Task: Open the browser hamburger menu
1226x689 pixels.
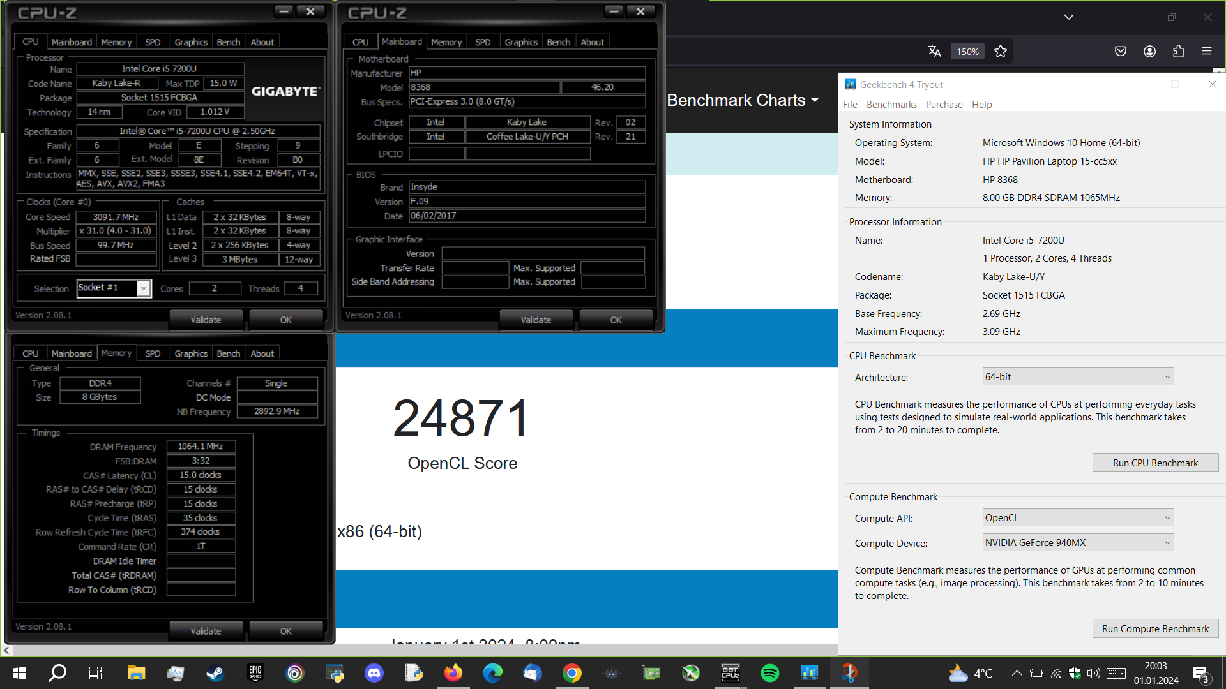Action: pyautogui.click(x=1207, y=51)
